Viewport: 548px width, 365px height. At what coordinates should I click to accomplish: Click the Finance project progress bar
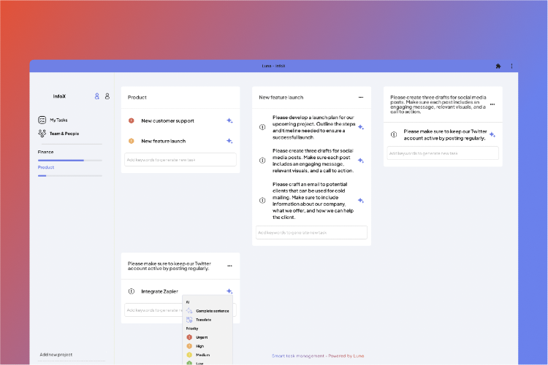[70, 161]
